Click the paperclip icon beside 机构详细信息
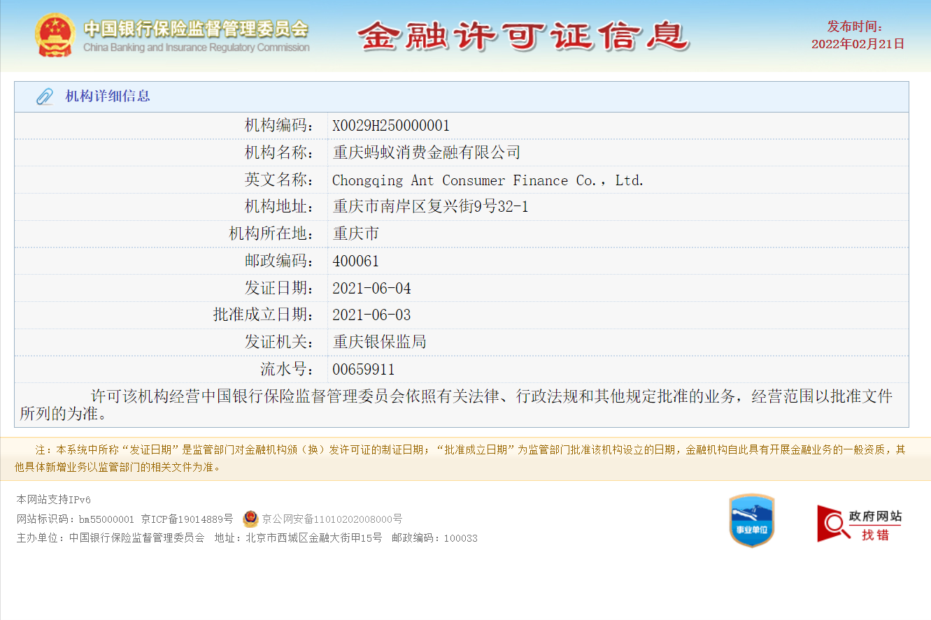The width and height of the screenshot is (931, 620). (45, 96)
